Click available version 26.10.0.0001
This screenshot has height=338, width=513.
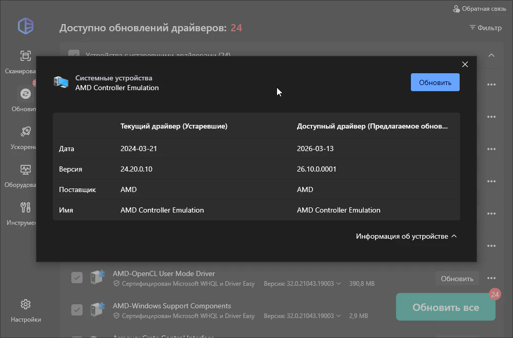[317, 169]
